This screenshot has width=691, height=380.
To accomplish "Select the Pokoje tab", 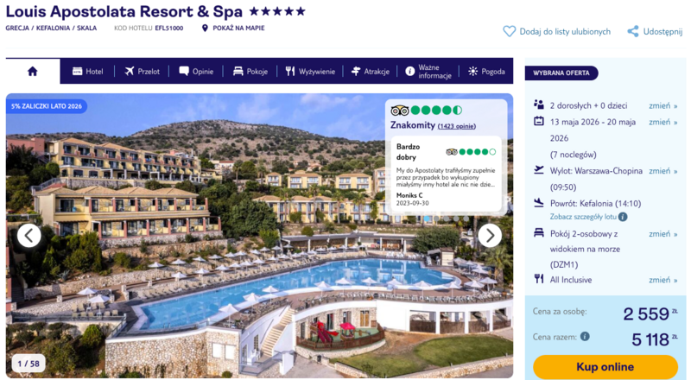I will pos(250,72).
